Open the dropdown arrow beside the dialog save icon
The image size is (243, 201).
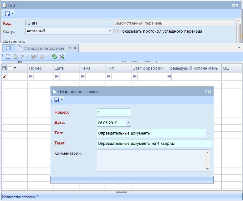[62, 100]
